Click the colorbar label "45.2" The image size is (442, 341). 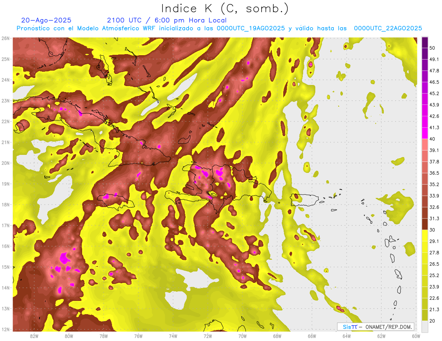(x=434, y=93)
